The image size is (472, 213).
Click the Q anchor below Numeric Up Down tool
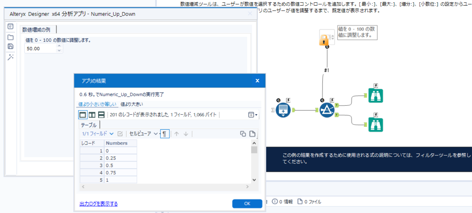coord(327,47)
